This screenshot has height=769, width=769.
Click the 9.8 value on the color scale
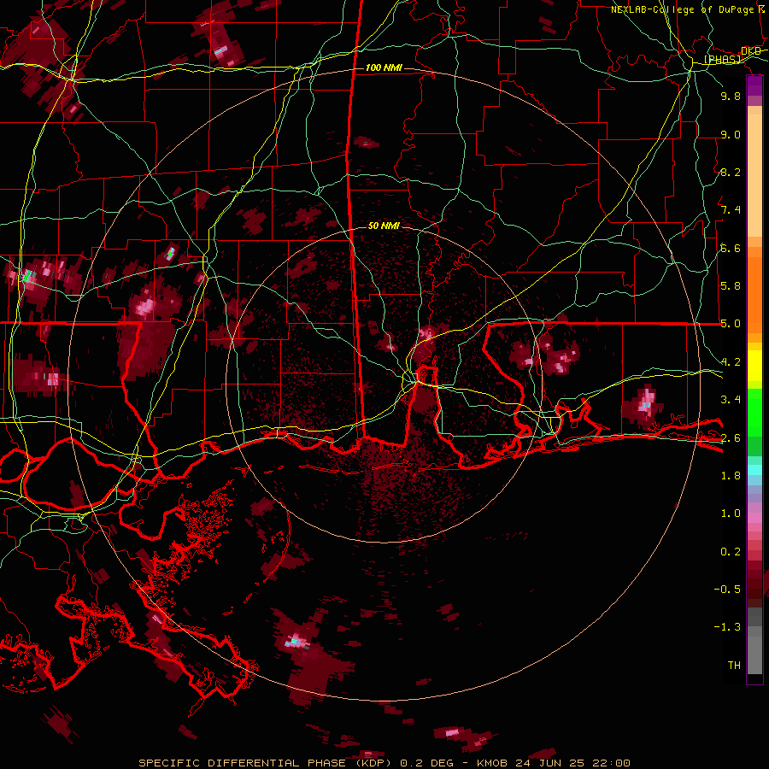click(x=731, y=96)
